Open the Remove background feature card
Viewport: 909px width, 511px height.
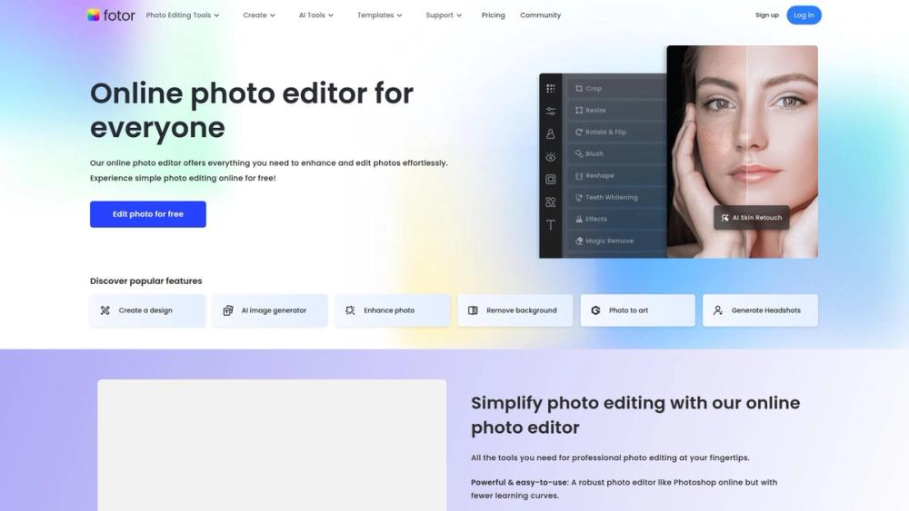pyautogui.click(x=515, y=310)
